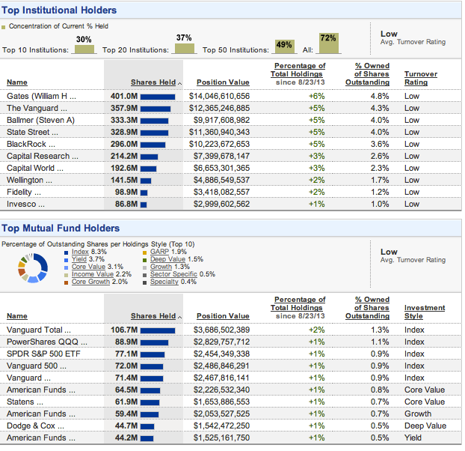The image size is (465, 451).
Task: Click the Name header in mutual fund table
Action: pyautogui.click(x=17, y=316)
